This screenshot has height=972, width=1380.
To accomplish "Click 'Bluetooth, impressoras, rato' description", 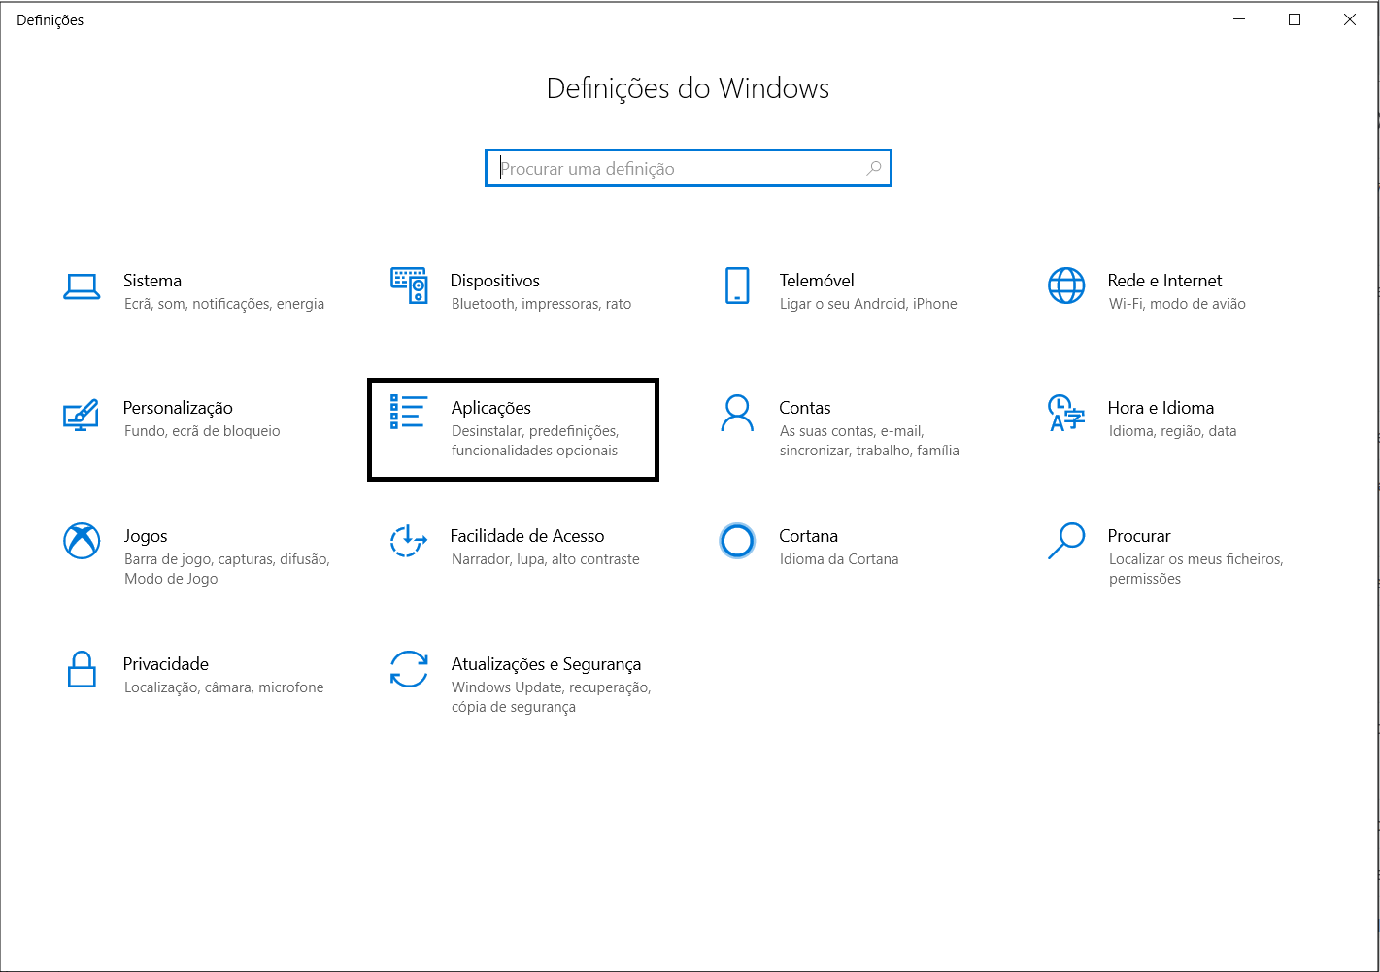I will coord(542,304).
